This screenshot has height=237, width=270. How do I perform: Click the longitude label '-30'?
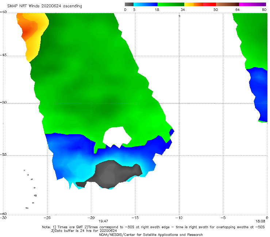coord(3,218)
